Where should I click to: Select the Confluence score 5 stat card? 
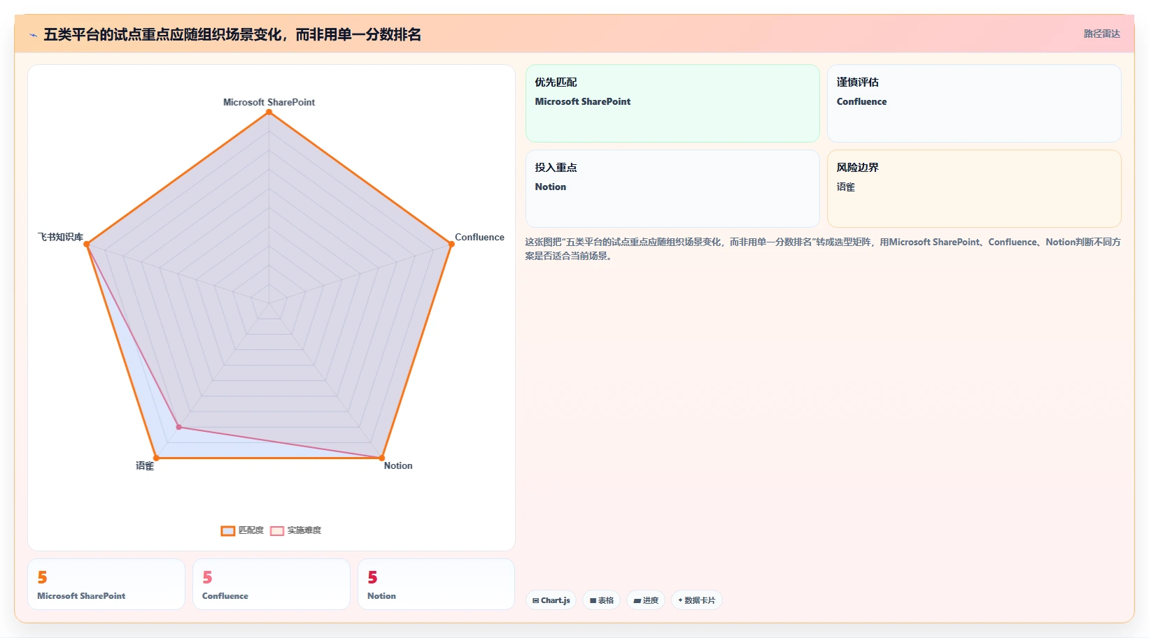[272, 584]
